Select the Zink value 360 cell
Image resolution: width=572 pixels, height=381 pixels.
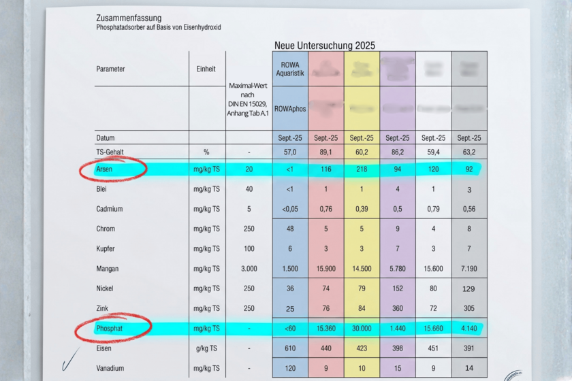click(x=398, y=308)
